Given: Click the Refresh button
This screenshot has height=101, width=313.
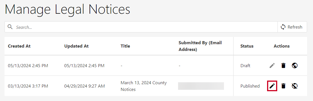Looking at the screenshot, I should (292, 27).
